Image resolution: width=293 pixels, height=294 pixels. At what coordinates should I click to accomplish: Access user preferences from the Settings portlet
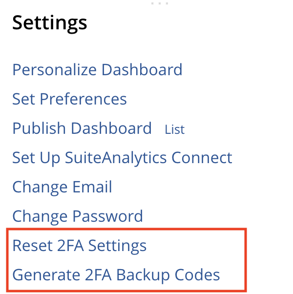click(69, 99)
